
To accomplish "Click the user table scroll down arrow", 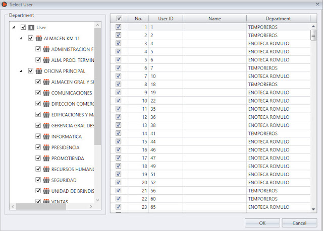I will 313,209.
